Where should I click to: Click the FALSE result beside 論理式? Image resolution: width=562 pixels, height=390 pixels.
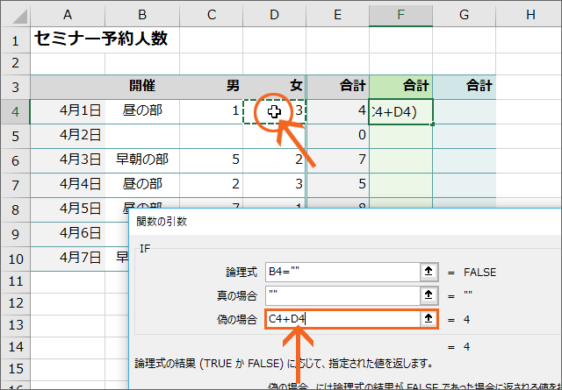point(480,273)
